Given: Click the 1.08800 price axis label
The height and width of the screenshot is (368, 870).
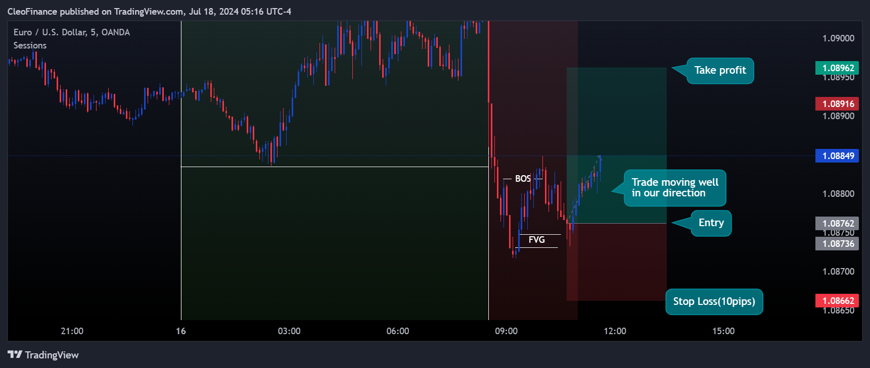Looking at the screenshot, I should [838, 194].
